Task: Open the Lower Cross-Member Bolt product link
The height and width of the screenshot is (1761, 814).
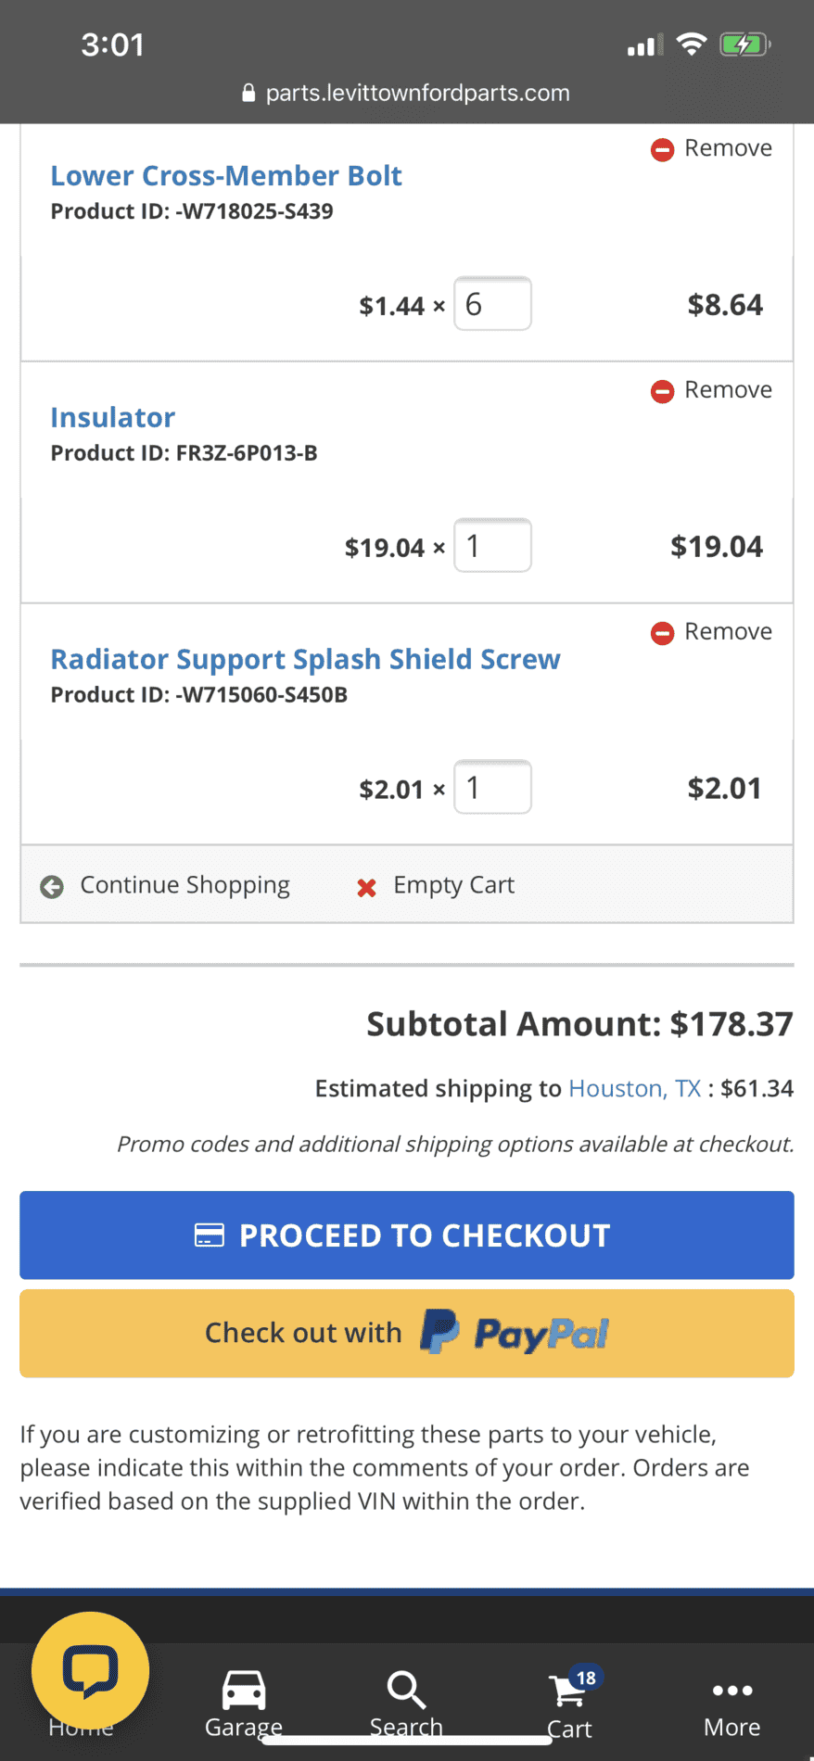Action: coord(226,175)
